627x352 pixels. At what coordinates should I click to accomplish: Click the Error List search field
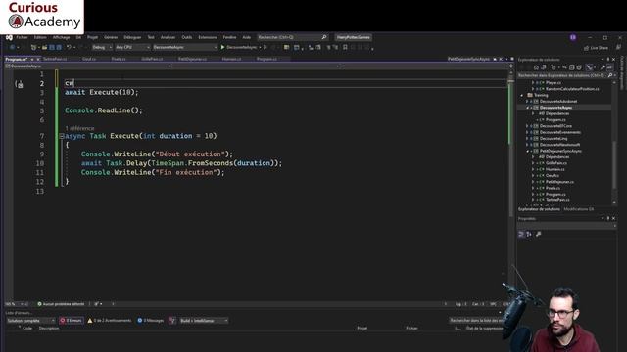(476, 321)
